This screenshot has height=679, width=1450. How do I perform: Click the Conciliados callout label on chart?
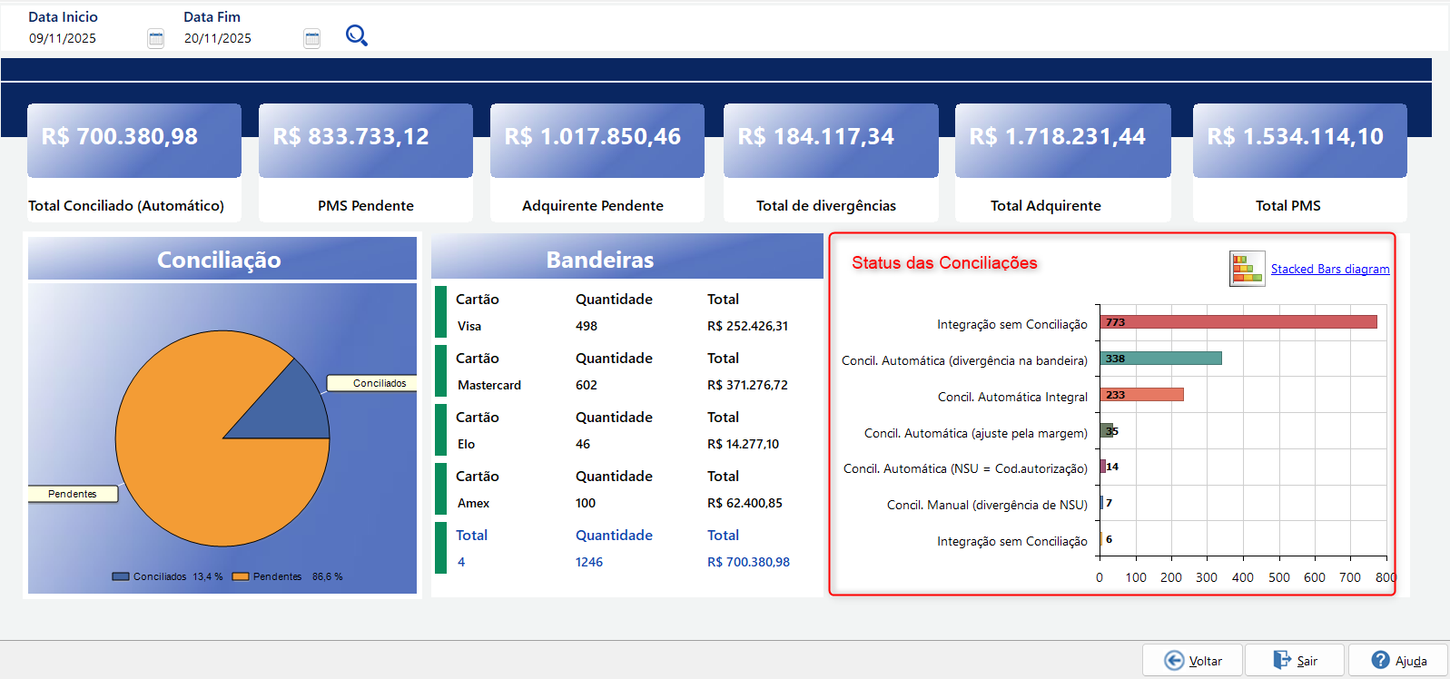coord(372,383)
